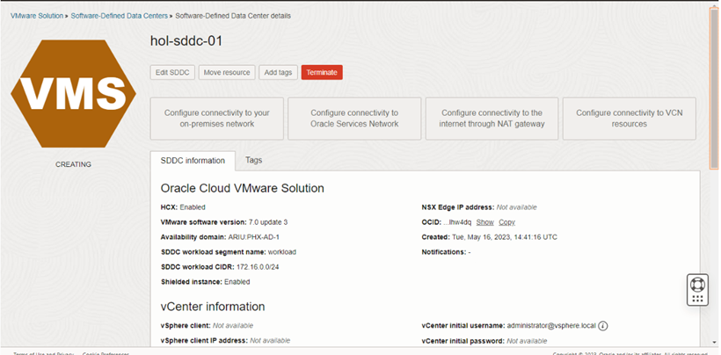Click the NSX Edge IP address value
Screen dimensions: 721x355
516,207
